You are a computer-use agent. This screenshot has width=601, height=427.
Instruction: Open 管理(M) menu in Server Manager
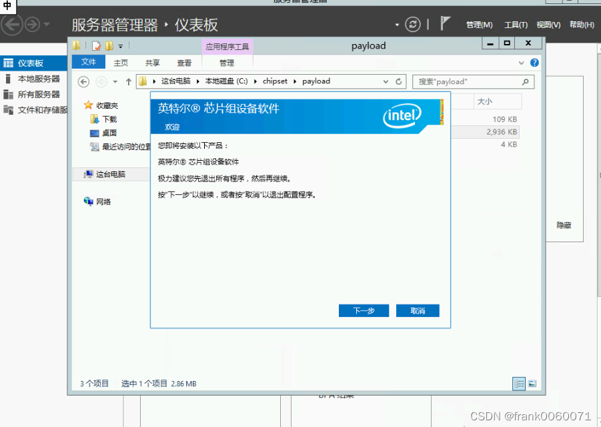tap(479, 25)
